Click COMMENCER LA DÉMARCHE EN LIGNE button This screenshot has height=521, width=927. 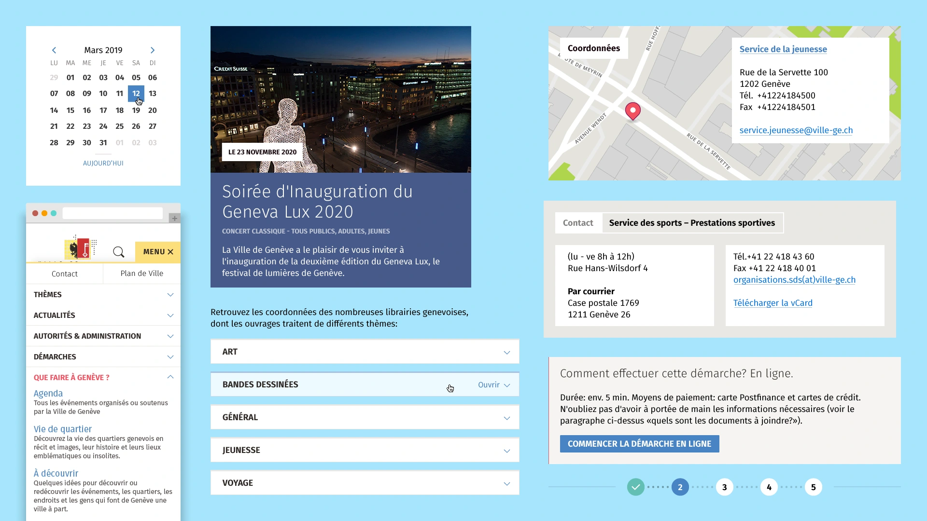[x=639, y=444]
